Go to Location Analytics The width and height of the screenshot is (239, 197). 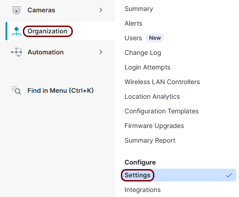152,96
